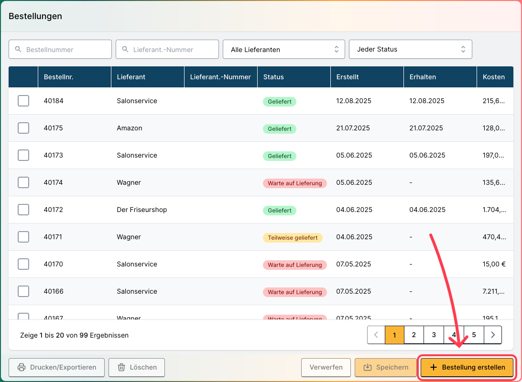Click the created date 21.07.2025

point(353,128)
